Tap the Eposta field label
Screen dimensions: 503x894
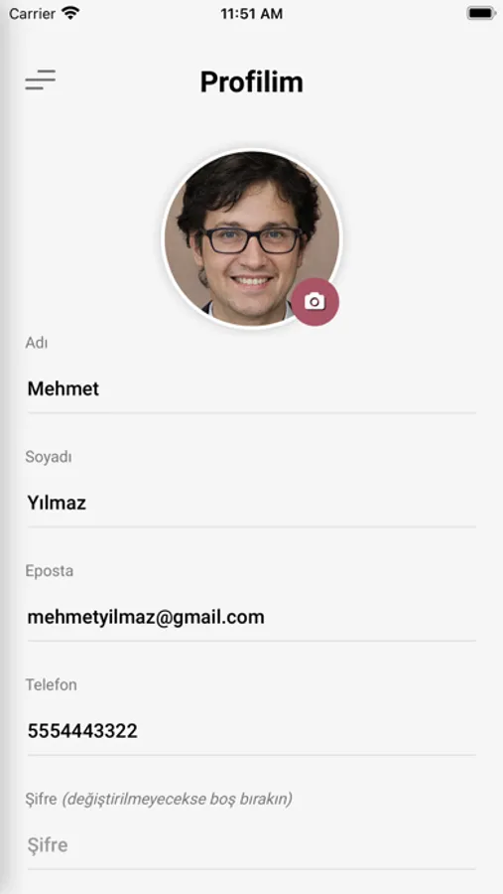49,571
